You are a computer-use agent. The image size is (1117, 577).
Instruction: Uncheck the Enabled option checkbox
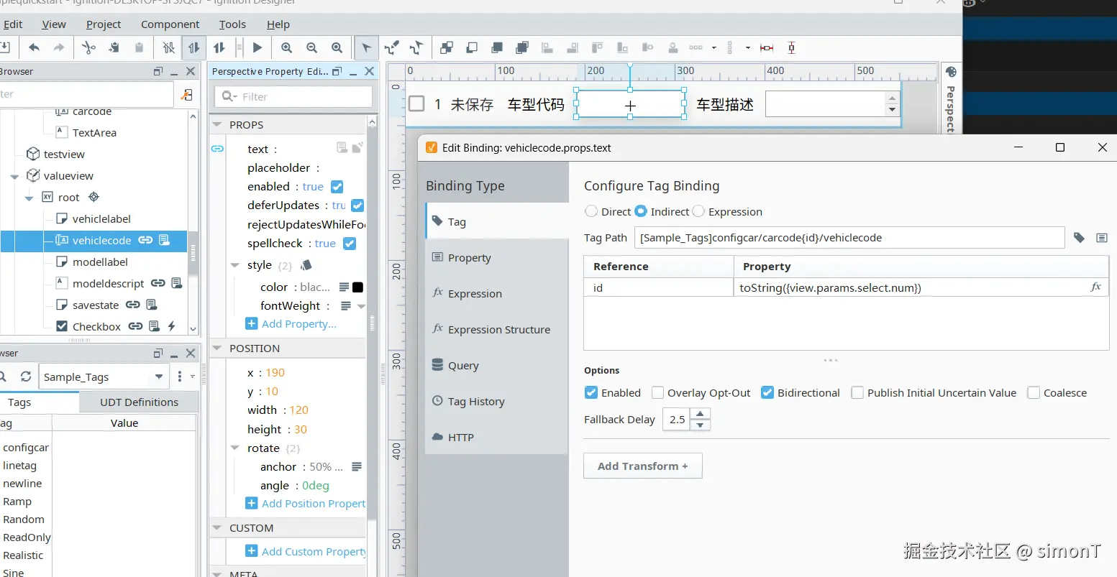coord(591,392)
